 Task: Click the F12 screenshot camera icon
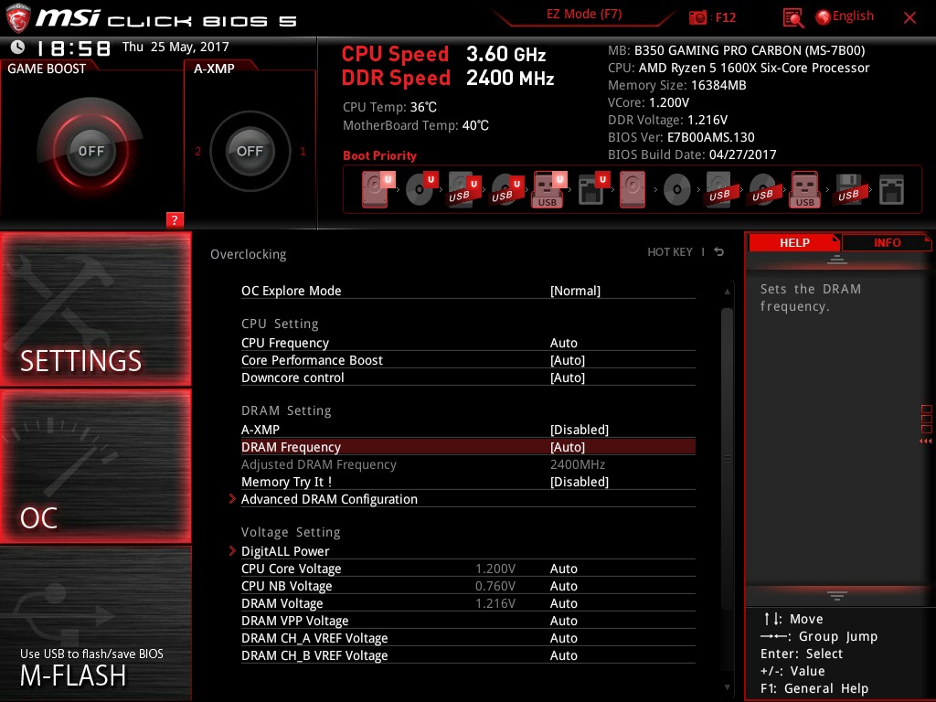pyautogui.click(x=697, y=17)
